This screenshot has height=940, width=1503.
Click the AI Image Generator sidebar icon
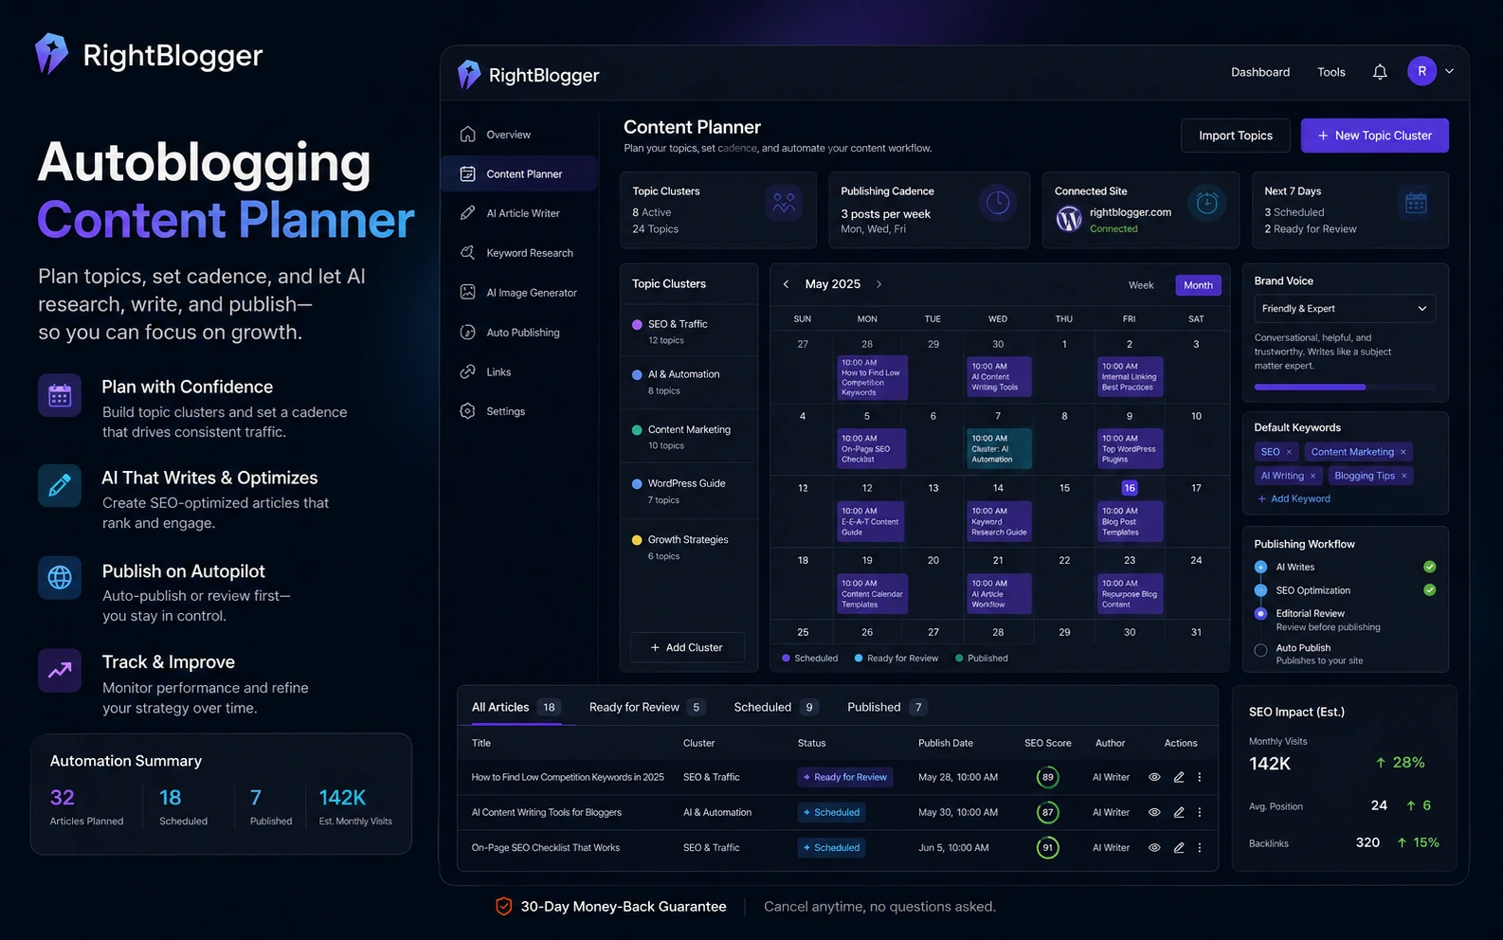coord(467,293)
